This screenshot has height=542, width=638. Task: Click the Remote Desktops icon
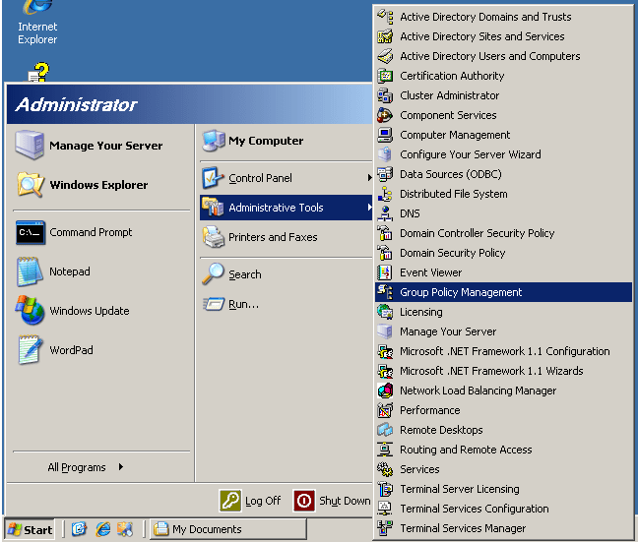pos(385,430)
